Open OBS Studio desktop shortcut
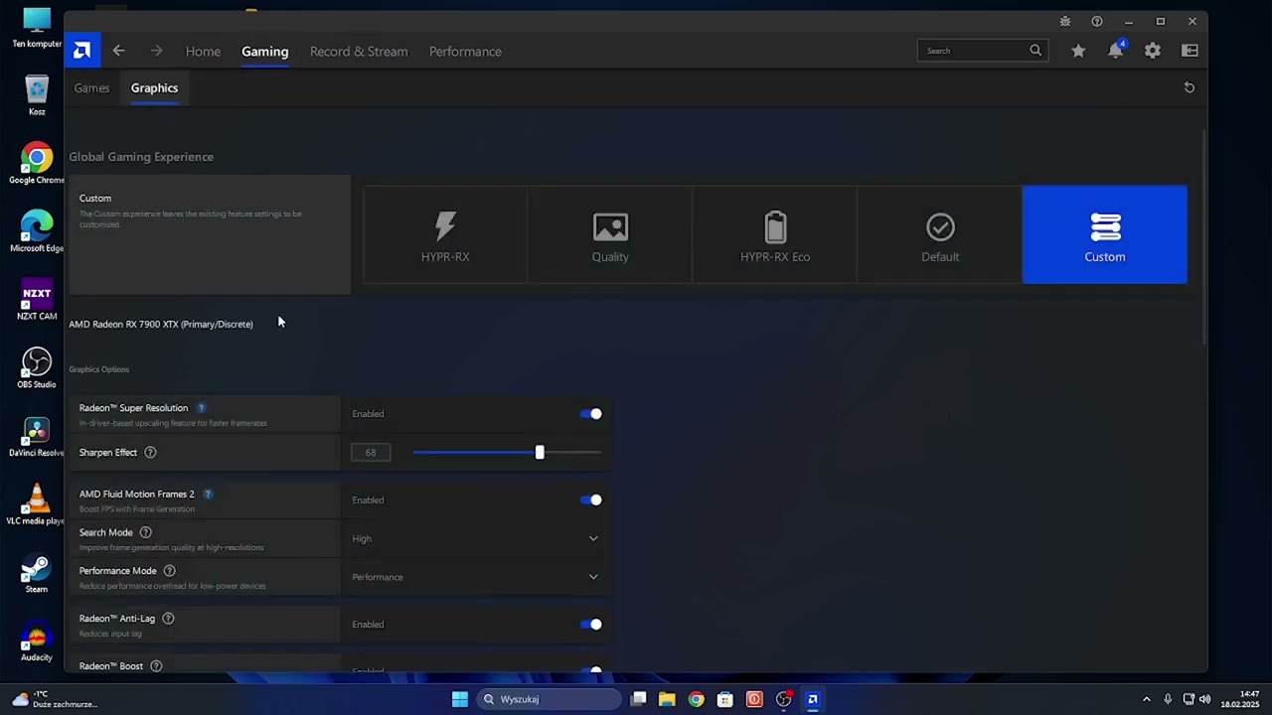 [37, 368]
